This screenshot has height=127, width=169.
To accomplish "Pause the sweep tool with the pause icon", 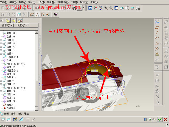I will (x=145, y=120).
